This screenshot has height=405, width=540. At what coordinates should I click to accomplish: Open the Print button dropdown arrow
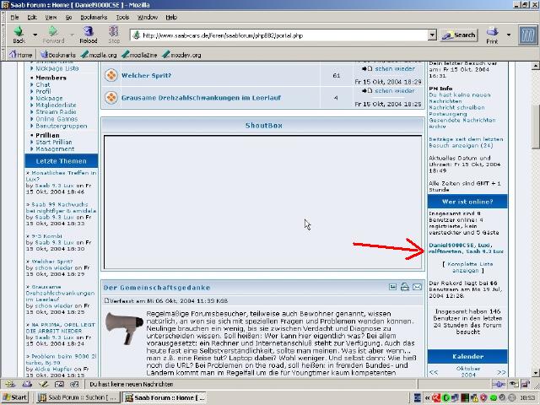509,35
